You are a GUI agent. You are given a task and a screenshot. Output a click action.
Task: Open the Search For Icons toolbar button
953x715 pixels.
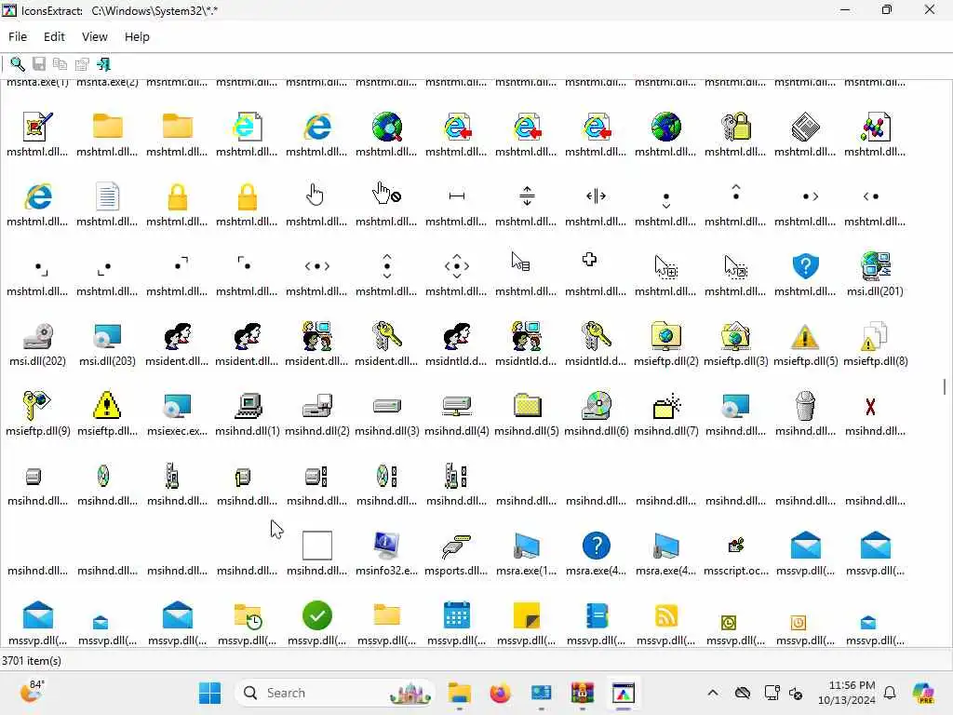click(17, 64)
